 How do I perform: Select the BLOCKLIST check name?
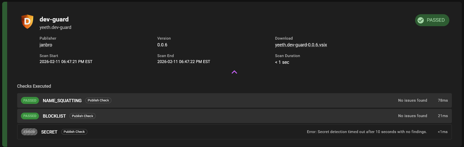(54, 116)
